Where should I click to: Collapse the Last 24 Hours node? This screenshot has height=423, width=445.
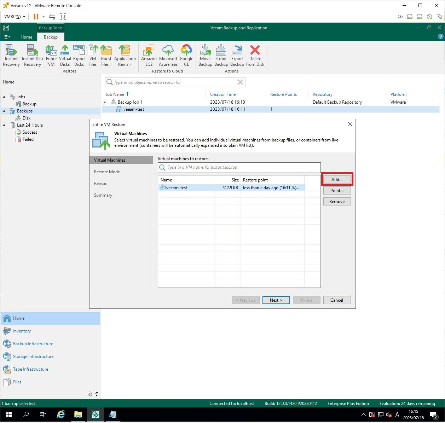click(x=4, y=125)
